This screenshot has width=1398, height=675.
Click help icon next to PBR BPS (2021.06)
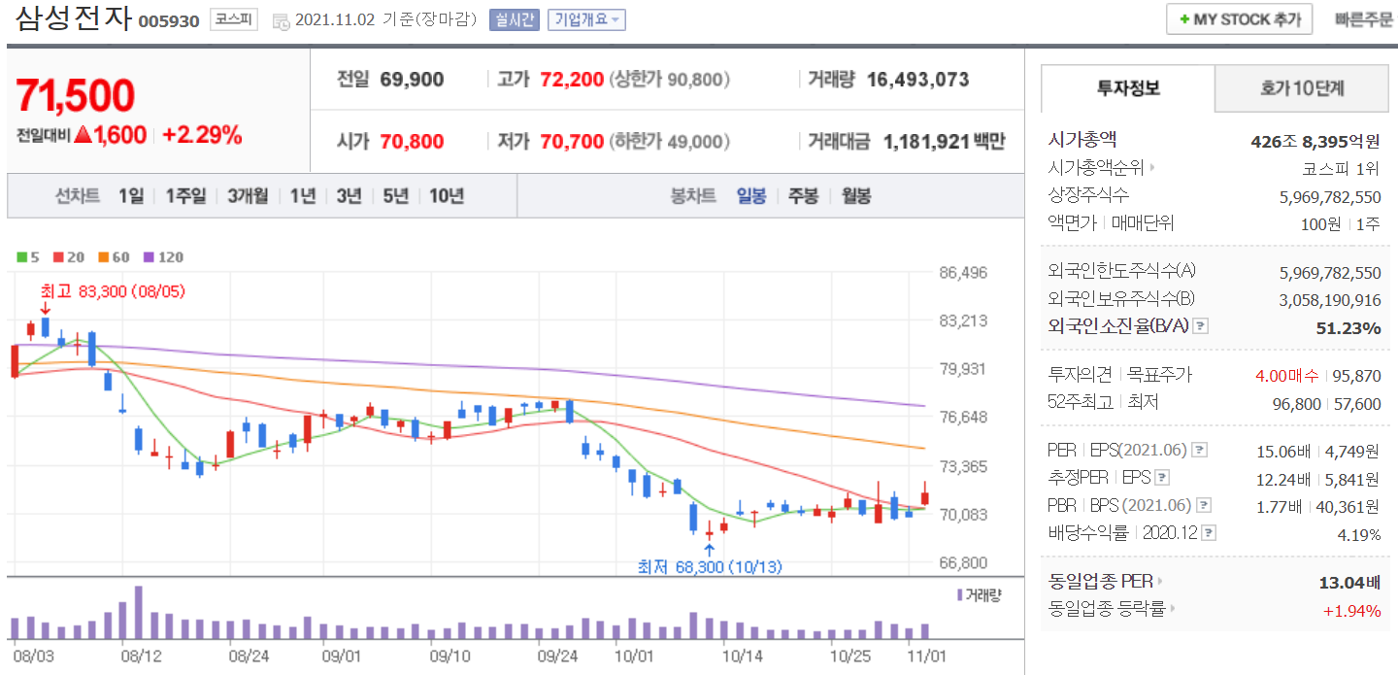(x=1204, y=505)
